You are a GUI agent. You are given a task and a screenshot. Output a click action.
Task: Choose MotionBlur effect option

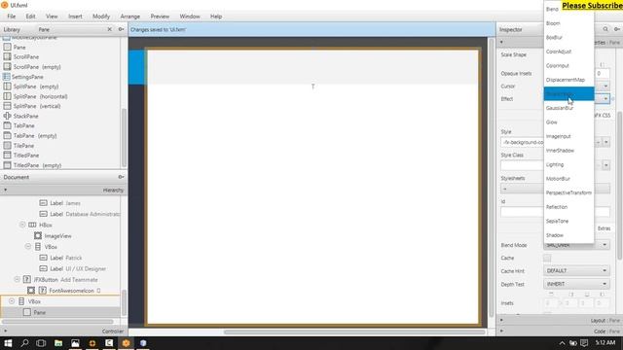tap(568, 179)
